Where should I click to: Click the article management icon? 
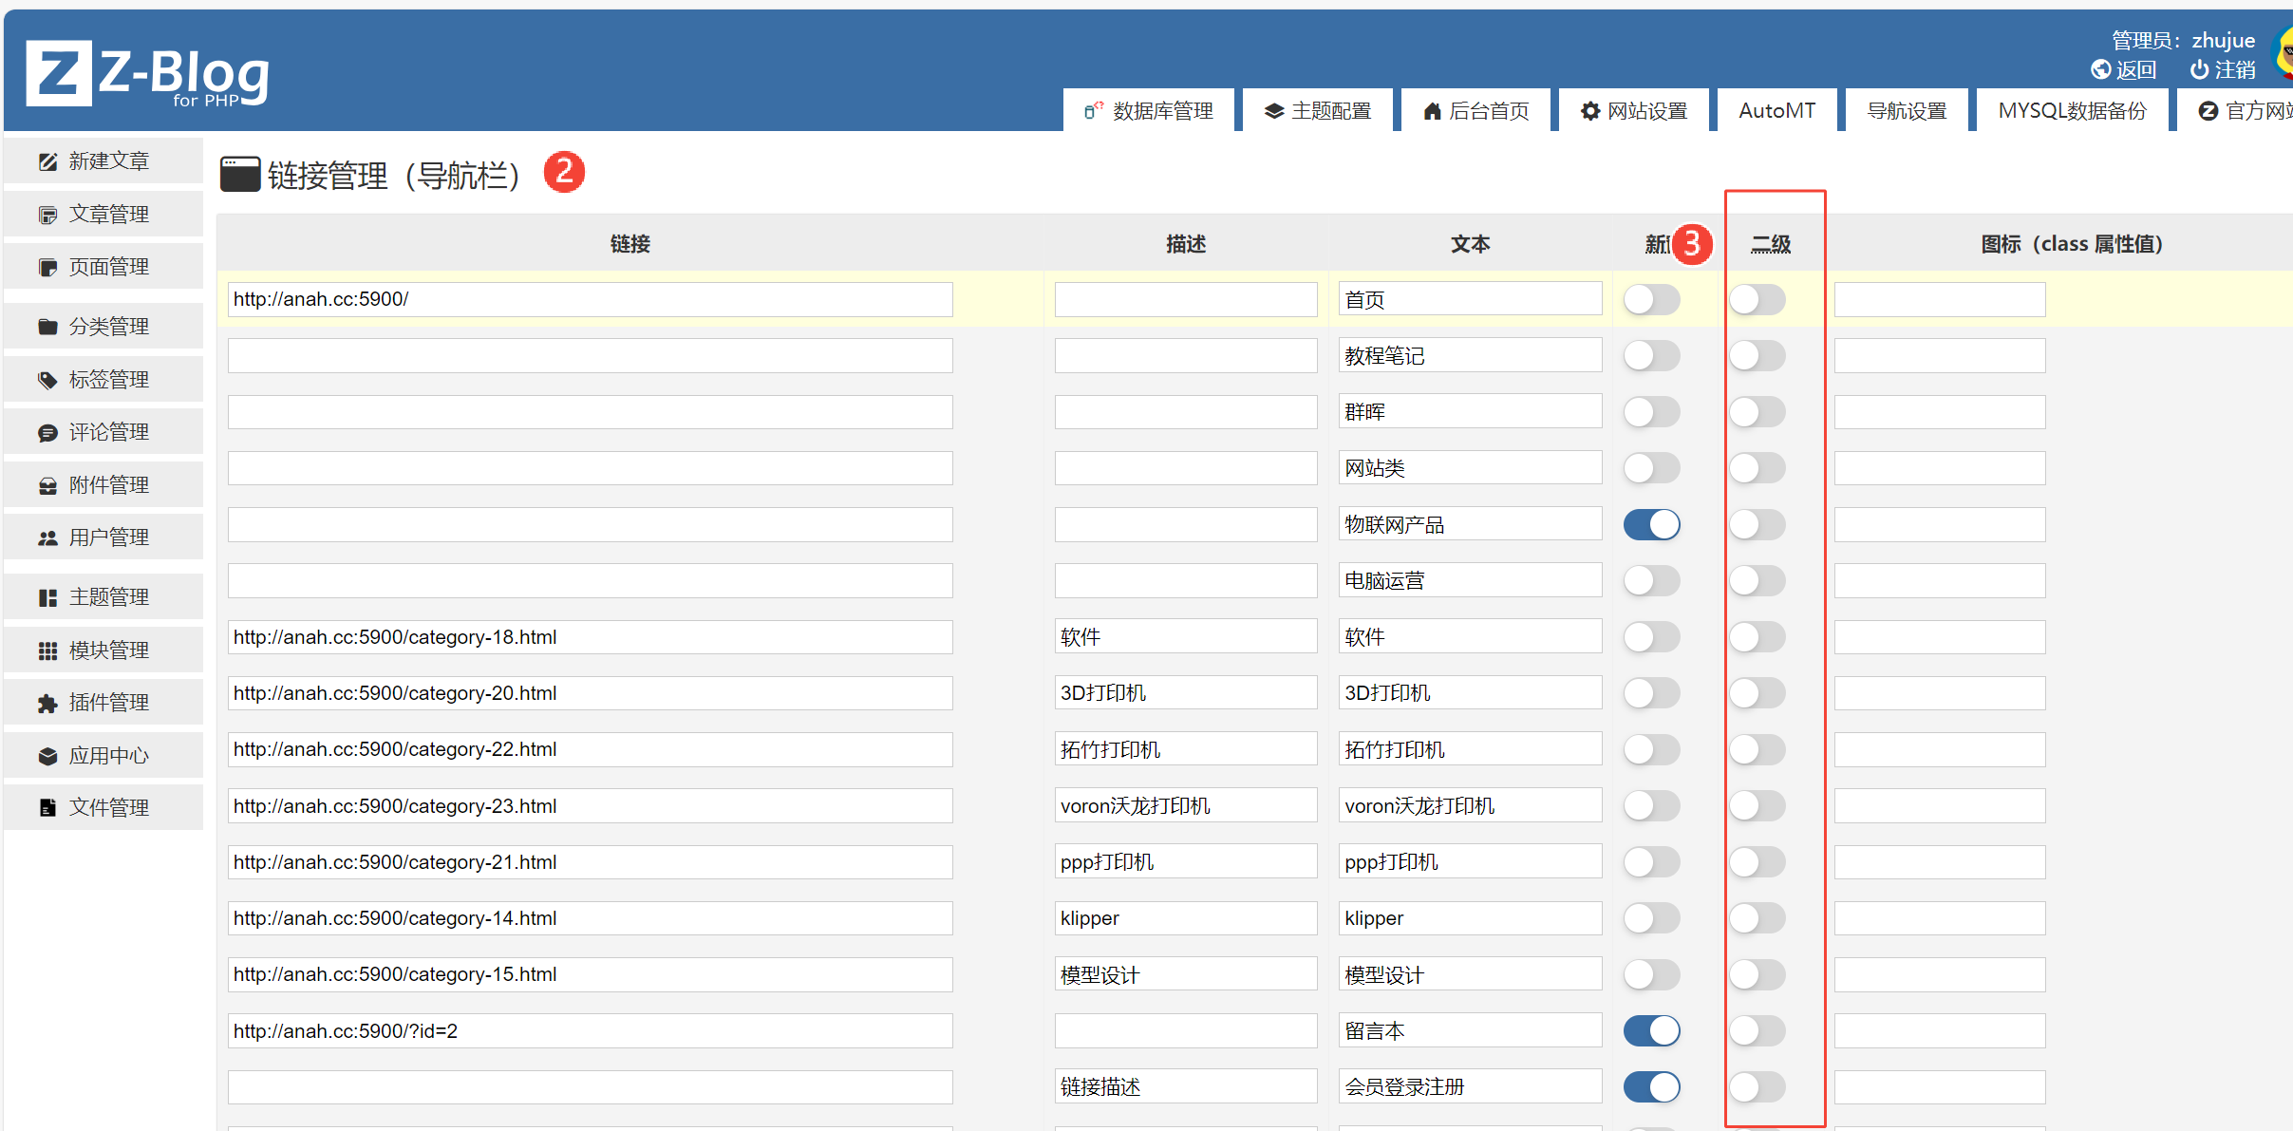[47, 215]
